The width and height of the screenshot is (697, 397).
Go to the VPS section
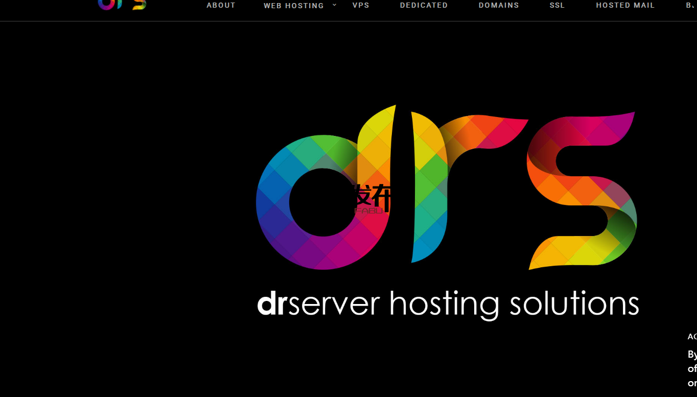point(361,6)
